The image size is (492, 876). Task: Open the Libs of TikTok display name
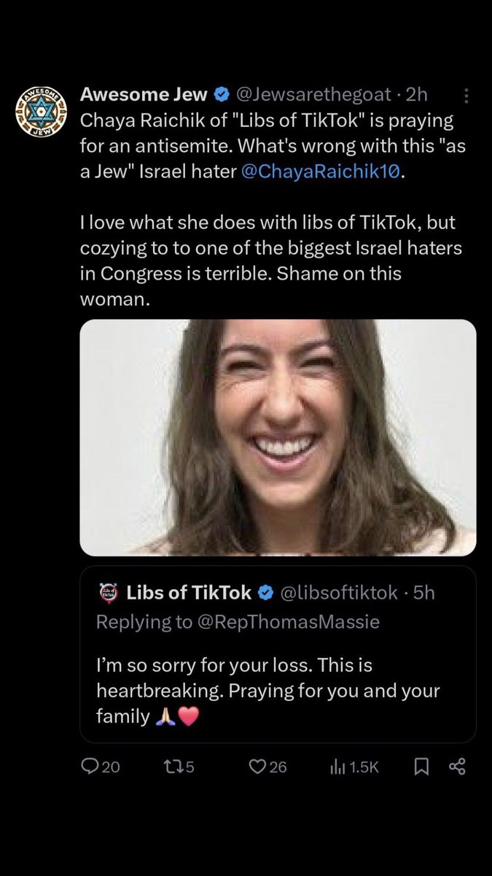pos(189,593)
